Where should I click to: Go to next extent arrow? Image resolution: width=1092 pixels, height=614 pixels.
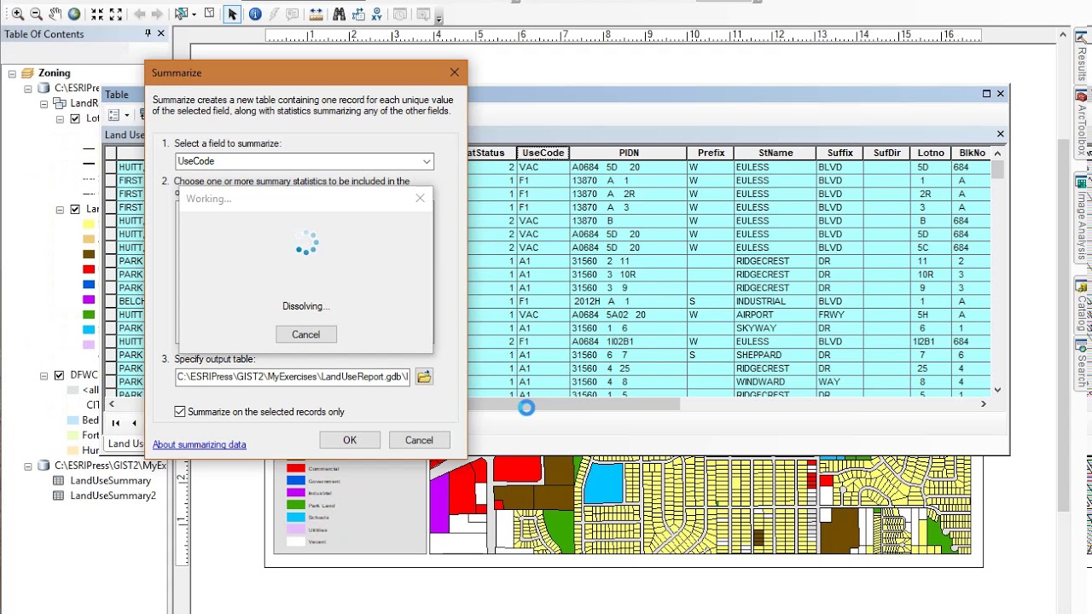158,14
